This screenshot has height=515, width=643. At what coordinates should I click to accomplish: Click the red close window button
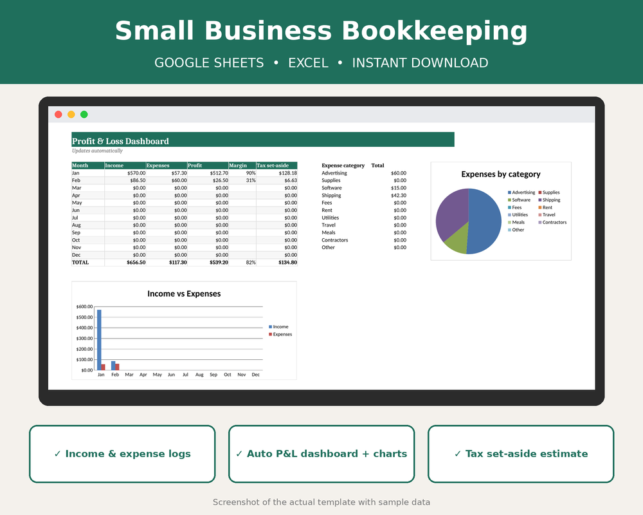[x=59, y=115]
